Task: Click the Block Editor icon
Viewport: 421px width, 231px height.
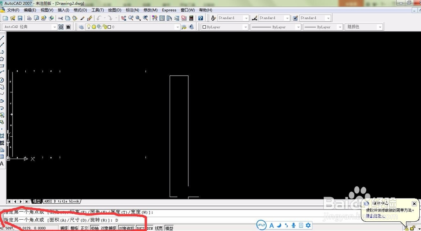Action: pos(90,18)
